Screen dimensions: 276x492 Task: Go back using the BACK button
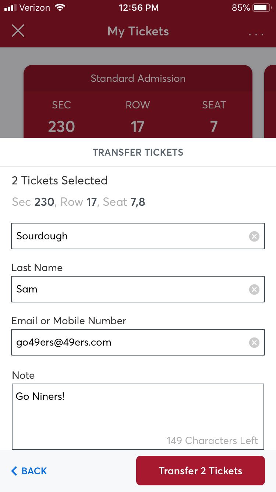point(29,471)
